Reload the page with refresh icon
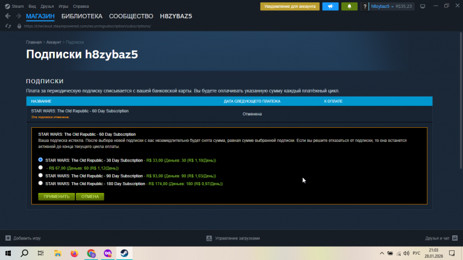The height and width of the screenshot is (260, 463). [8, 27]
